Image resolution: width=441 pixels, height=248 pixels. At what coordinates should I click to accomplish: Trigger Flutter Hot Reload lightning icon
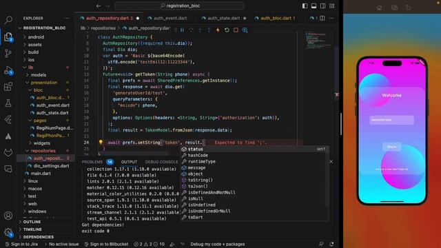tap(218, 30)
